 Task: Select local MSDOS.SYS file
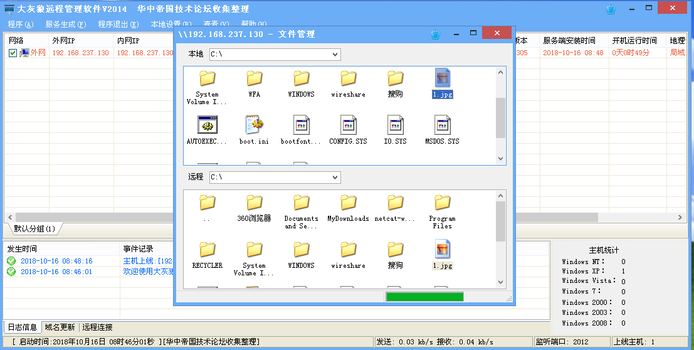tap(442, 130)
